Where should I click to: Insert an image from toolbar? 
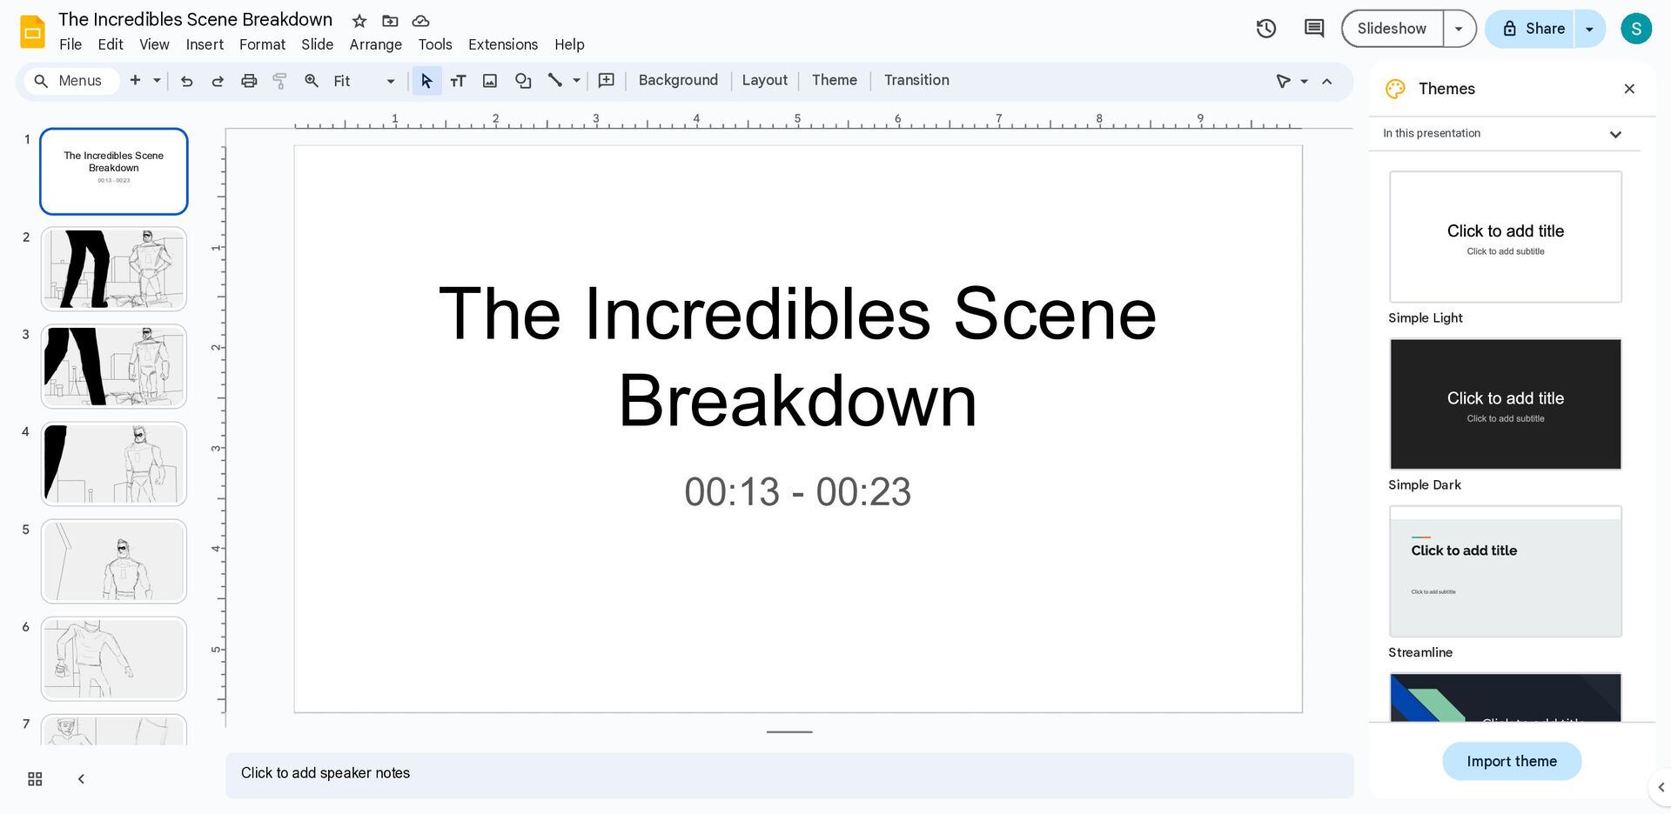coord(490,81)
